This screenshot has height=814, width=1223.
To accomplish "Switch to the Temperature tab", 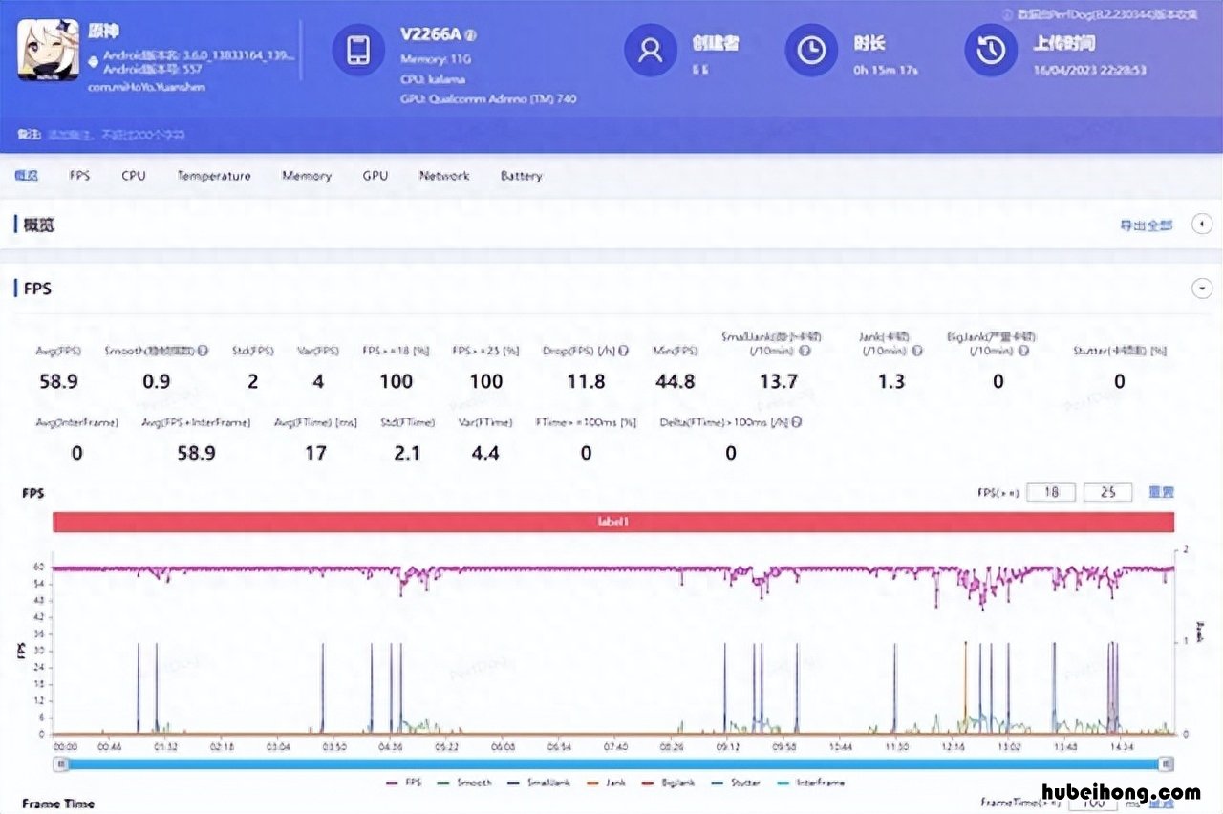I will coord(214,176).
